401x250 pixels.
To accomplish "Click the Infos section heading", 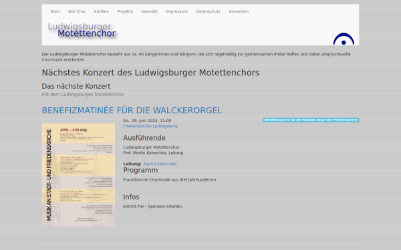I will pos(131,197).
